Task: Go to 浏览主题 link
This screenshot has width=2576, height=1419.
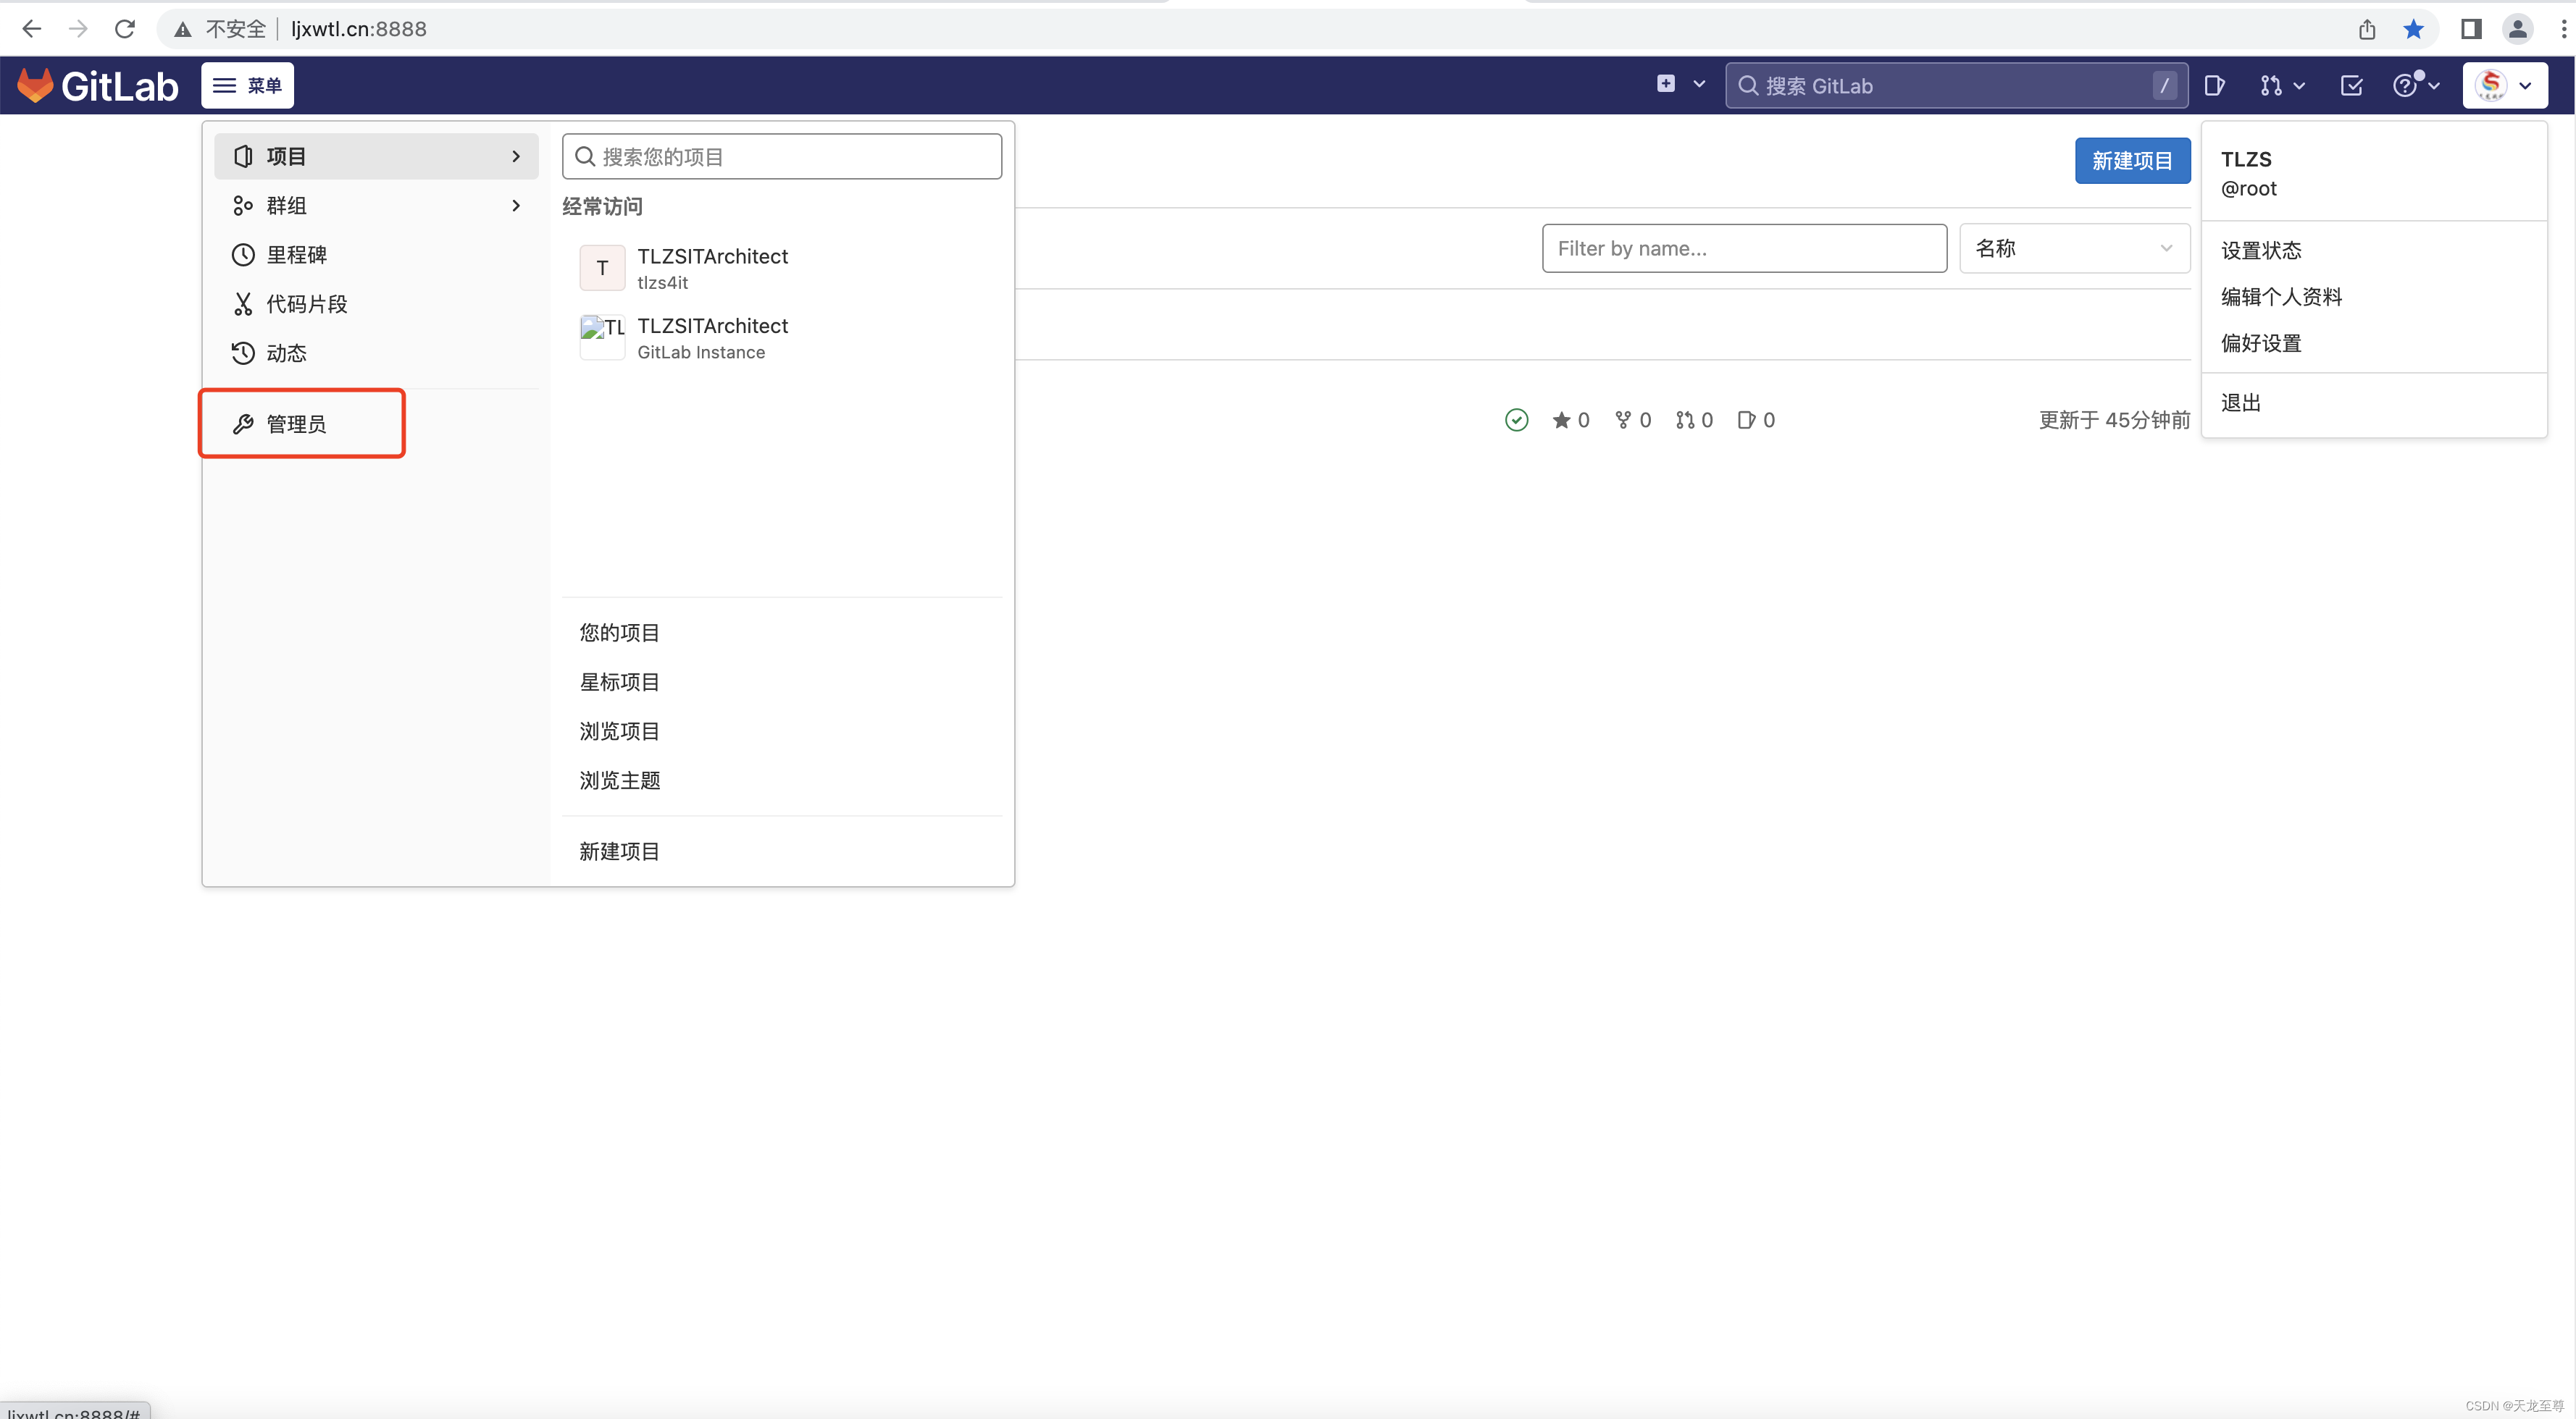Action: point(619,780)
